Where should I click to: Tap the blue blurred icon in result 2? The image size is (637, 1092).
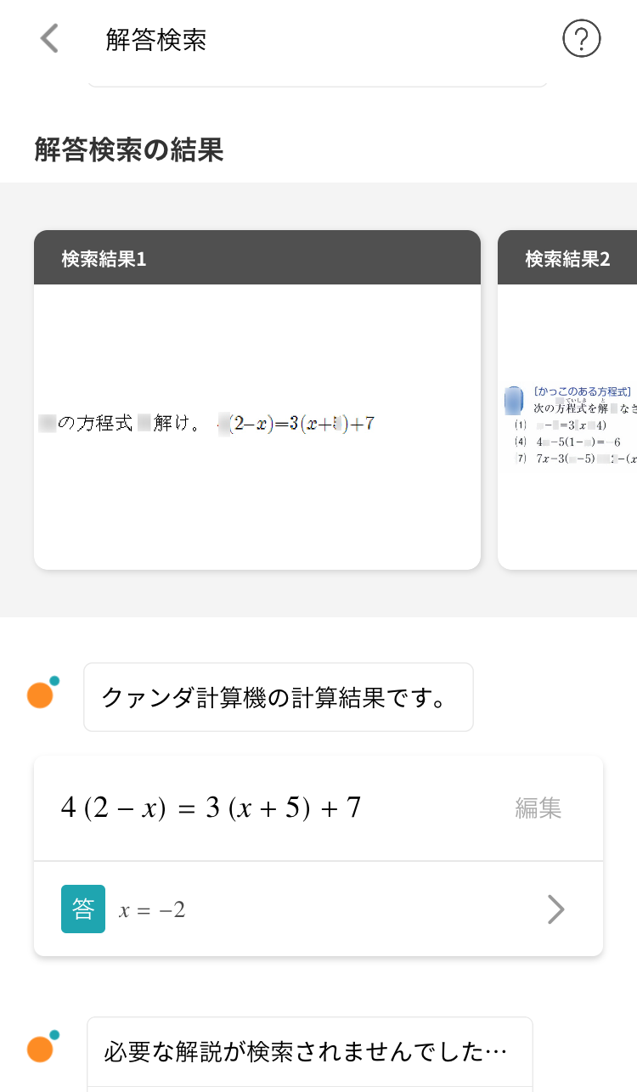[514, 400]
